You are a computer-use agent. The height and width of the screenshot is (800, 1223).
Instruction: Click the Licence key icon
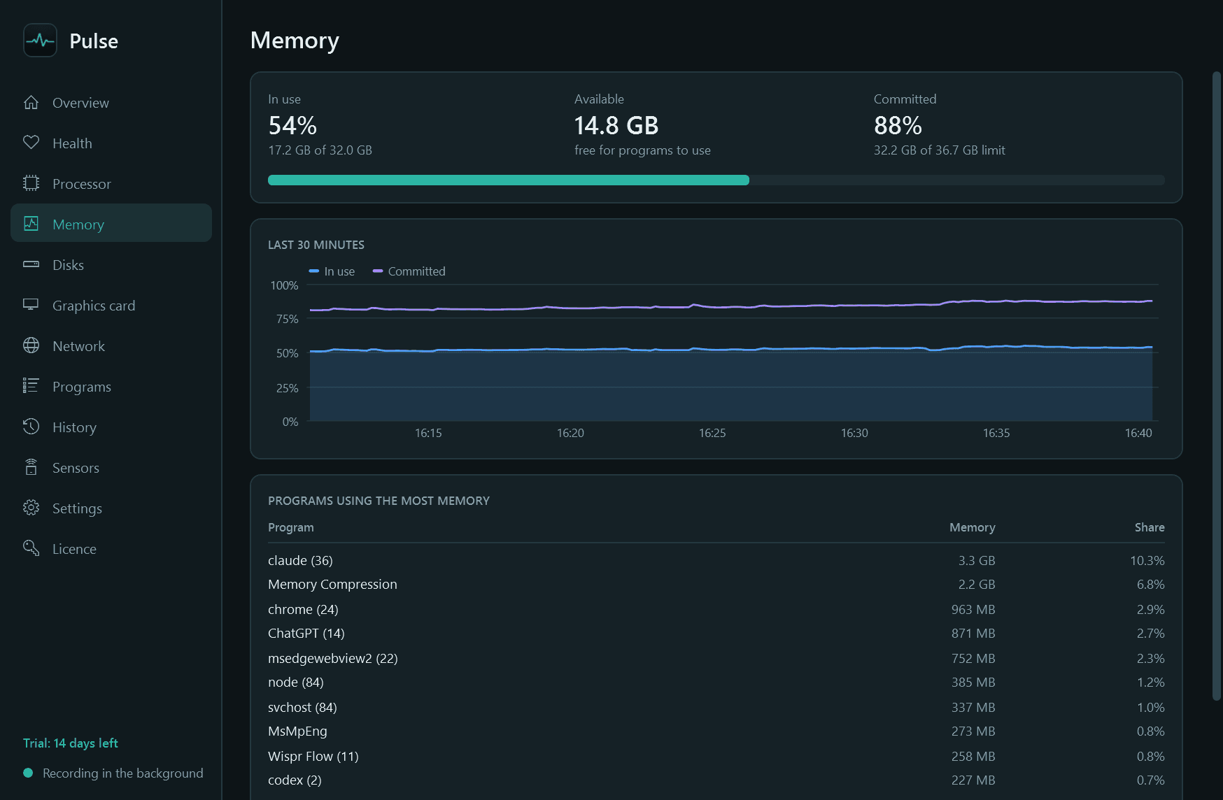(31, 548)
